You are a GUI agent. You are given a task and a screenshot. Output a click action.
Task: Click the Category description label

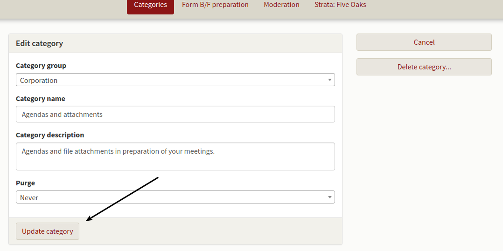50,135
